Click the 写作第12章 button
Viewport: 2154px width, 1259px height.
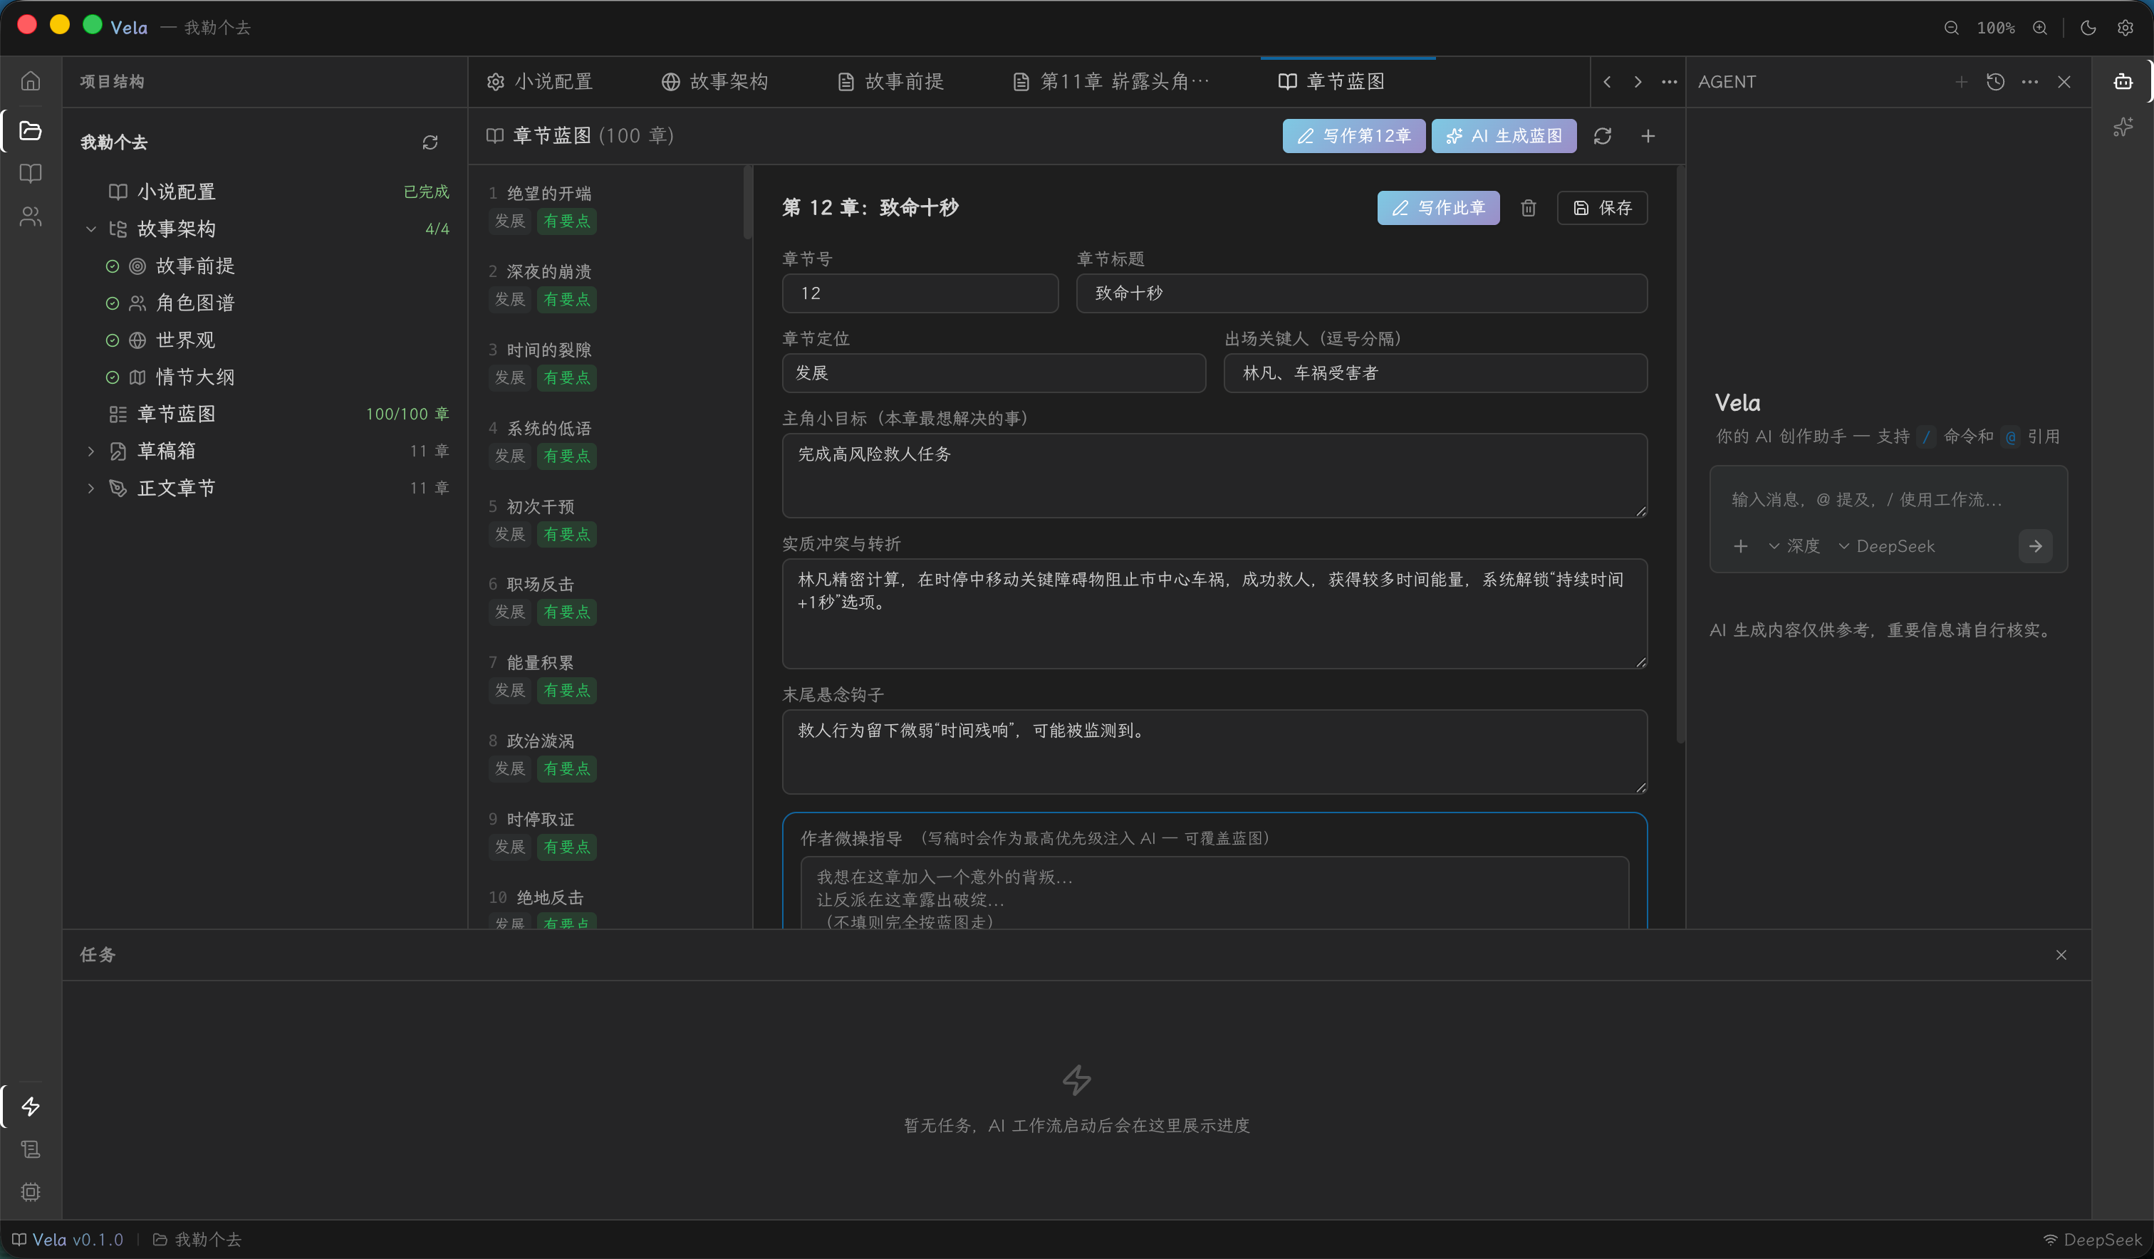click(x=1353, y=135)
